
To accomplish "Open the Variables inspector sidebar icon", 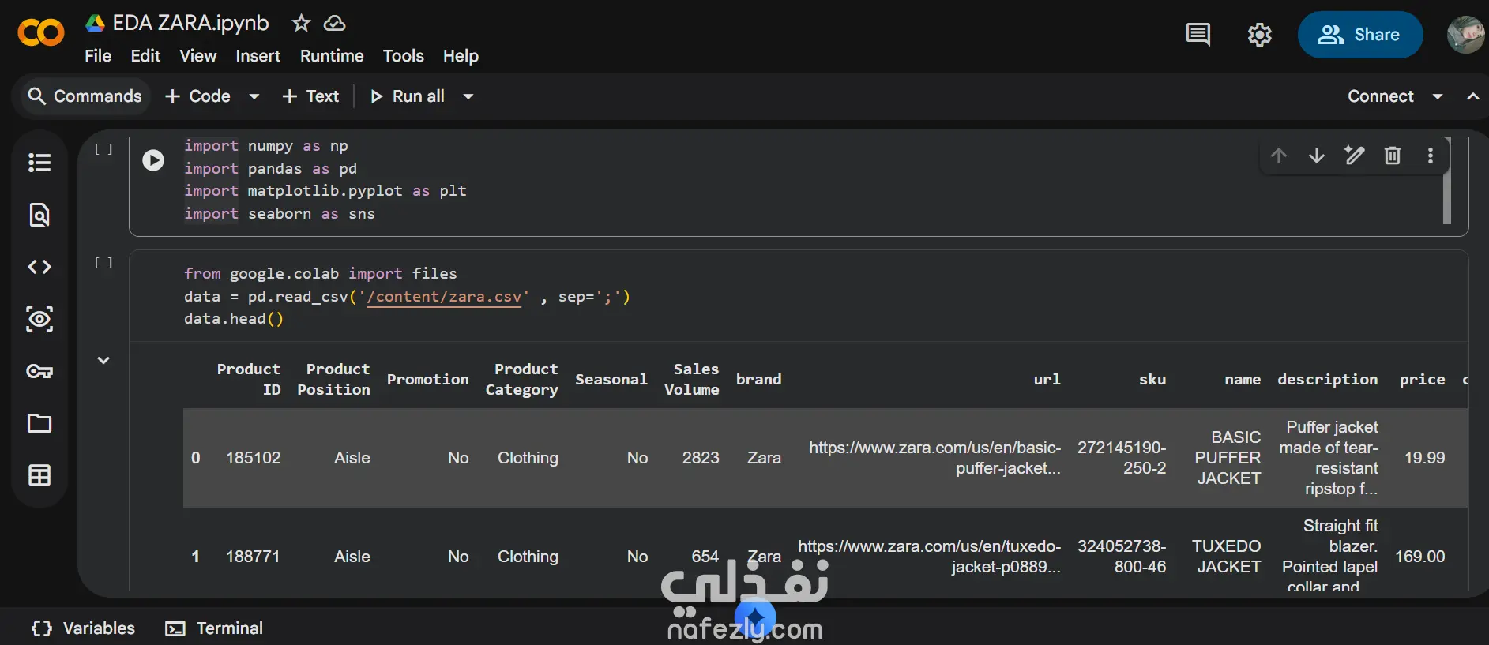I will click(39, 319).
